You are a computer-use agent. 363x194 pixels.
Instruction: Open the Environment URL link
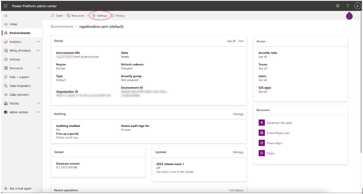(77, 57)
